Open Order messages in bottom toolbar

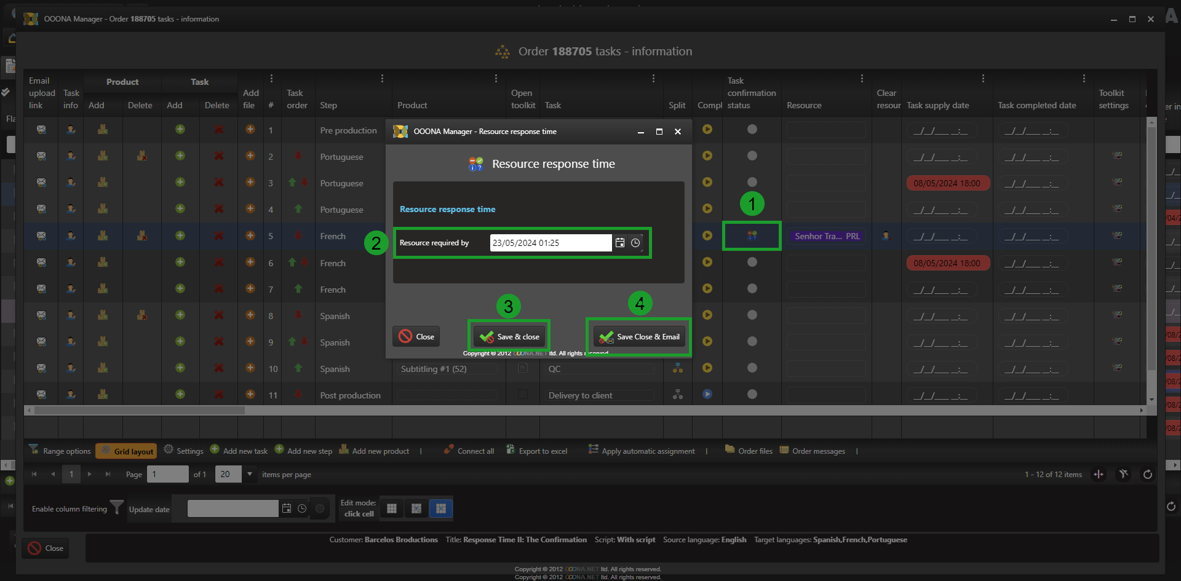817,451
